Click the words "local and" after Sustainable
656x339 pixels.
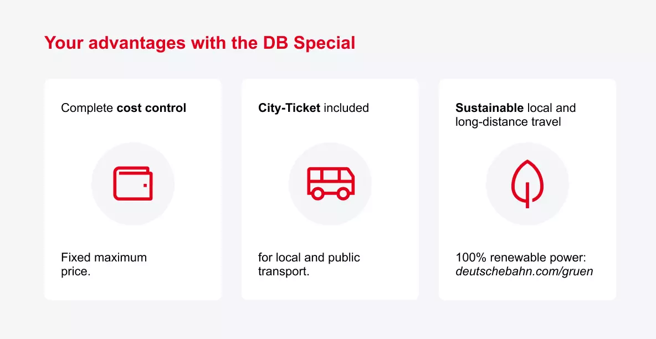click(551, 108)
